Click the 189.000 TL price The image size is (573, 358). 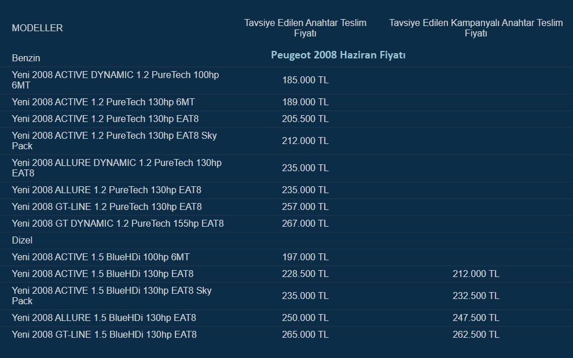(305, 102)
